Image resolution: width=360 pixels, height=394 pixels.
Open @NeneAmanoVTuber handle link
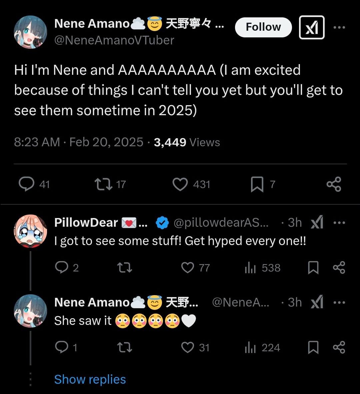pyautogui.click(x=114, y=40)
